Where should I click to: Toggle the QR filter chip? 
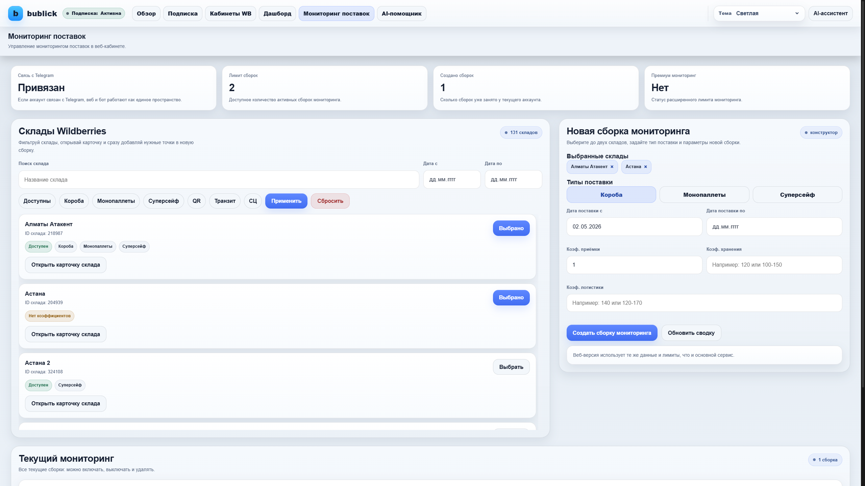(x=197, y=201)
